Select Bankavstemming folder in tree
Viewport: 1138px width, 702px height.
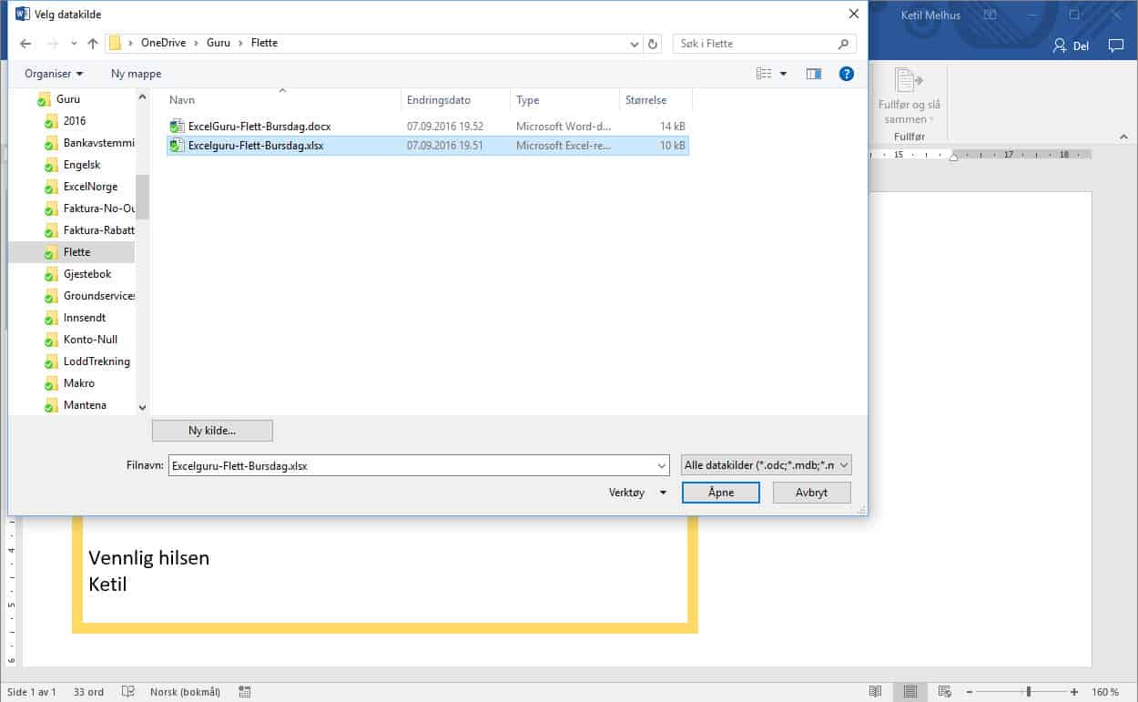click(x=98, y=143)
